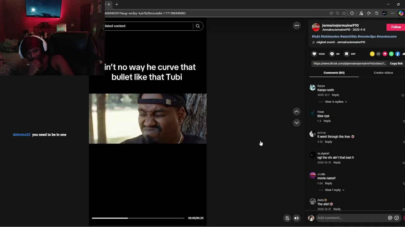Screen dimensions: 405x227
Task: Add page to favorites with star icon
Action: tap(344, 13)
